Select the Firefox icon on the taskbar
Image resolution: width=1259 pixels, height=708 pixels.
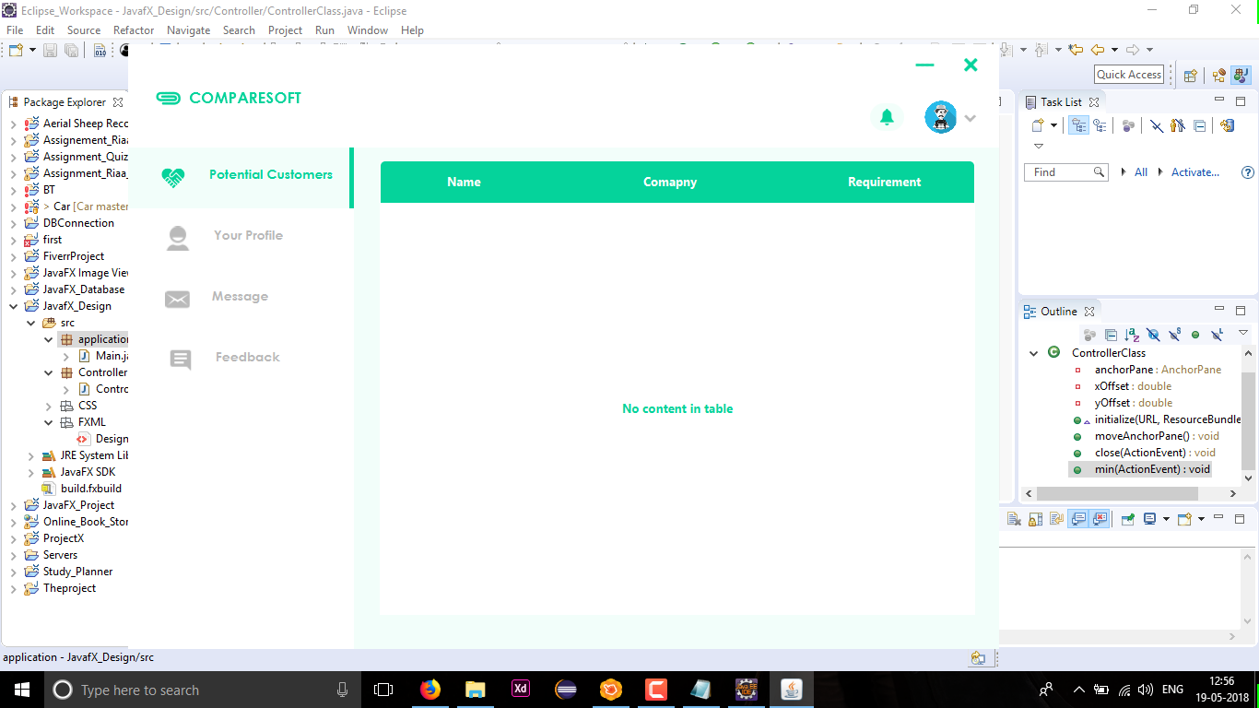coord(429,689)
